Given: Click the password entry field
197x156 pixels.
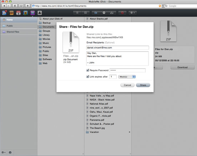Looking at the screenshot, I should pos(128,70).
